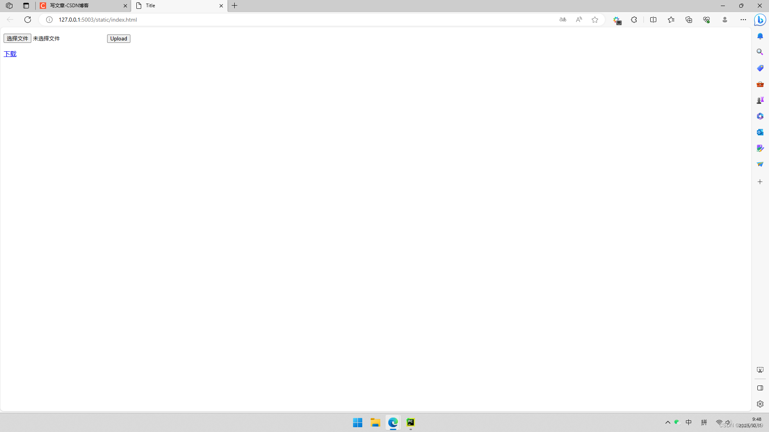Open the Favorites list icon
Viewport: 769px width, 432px height.
(x=671, y=20)
